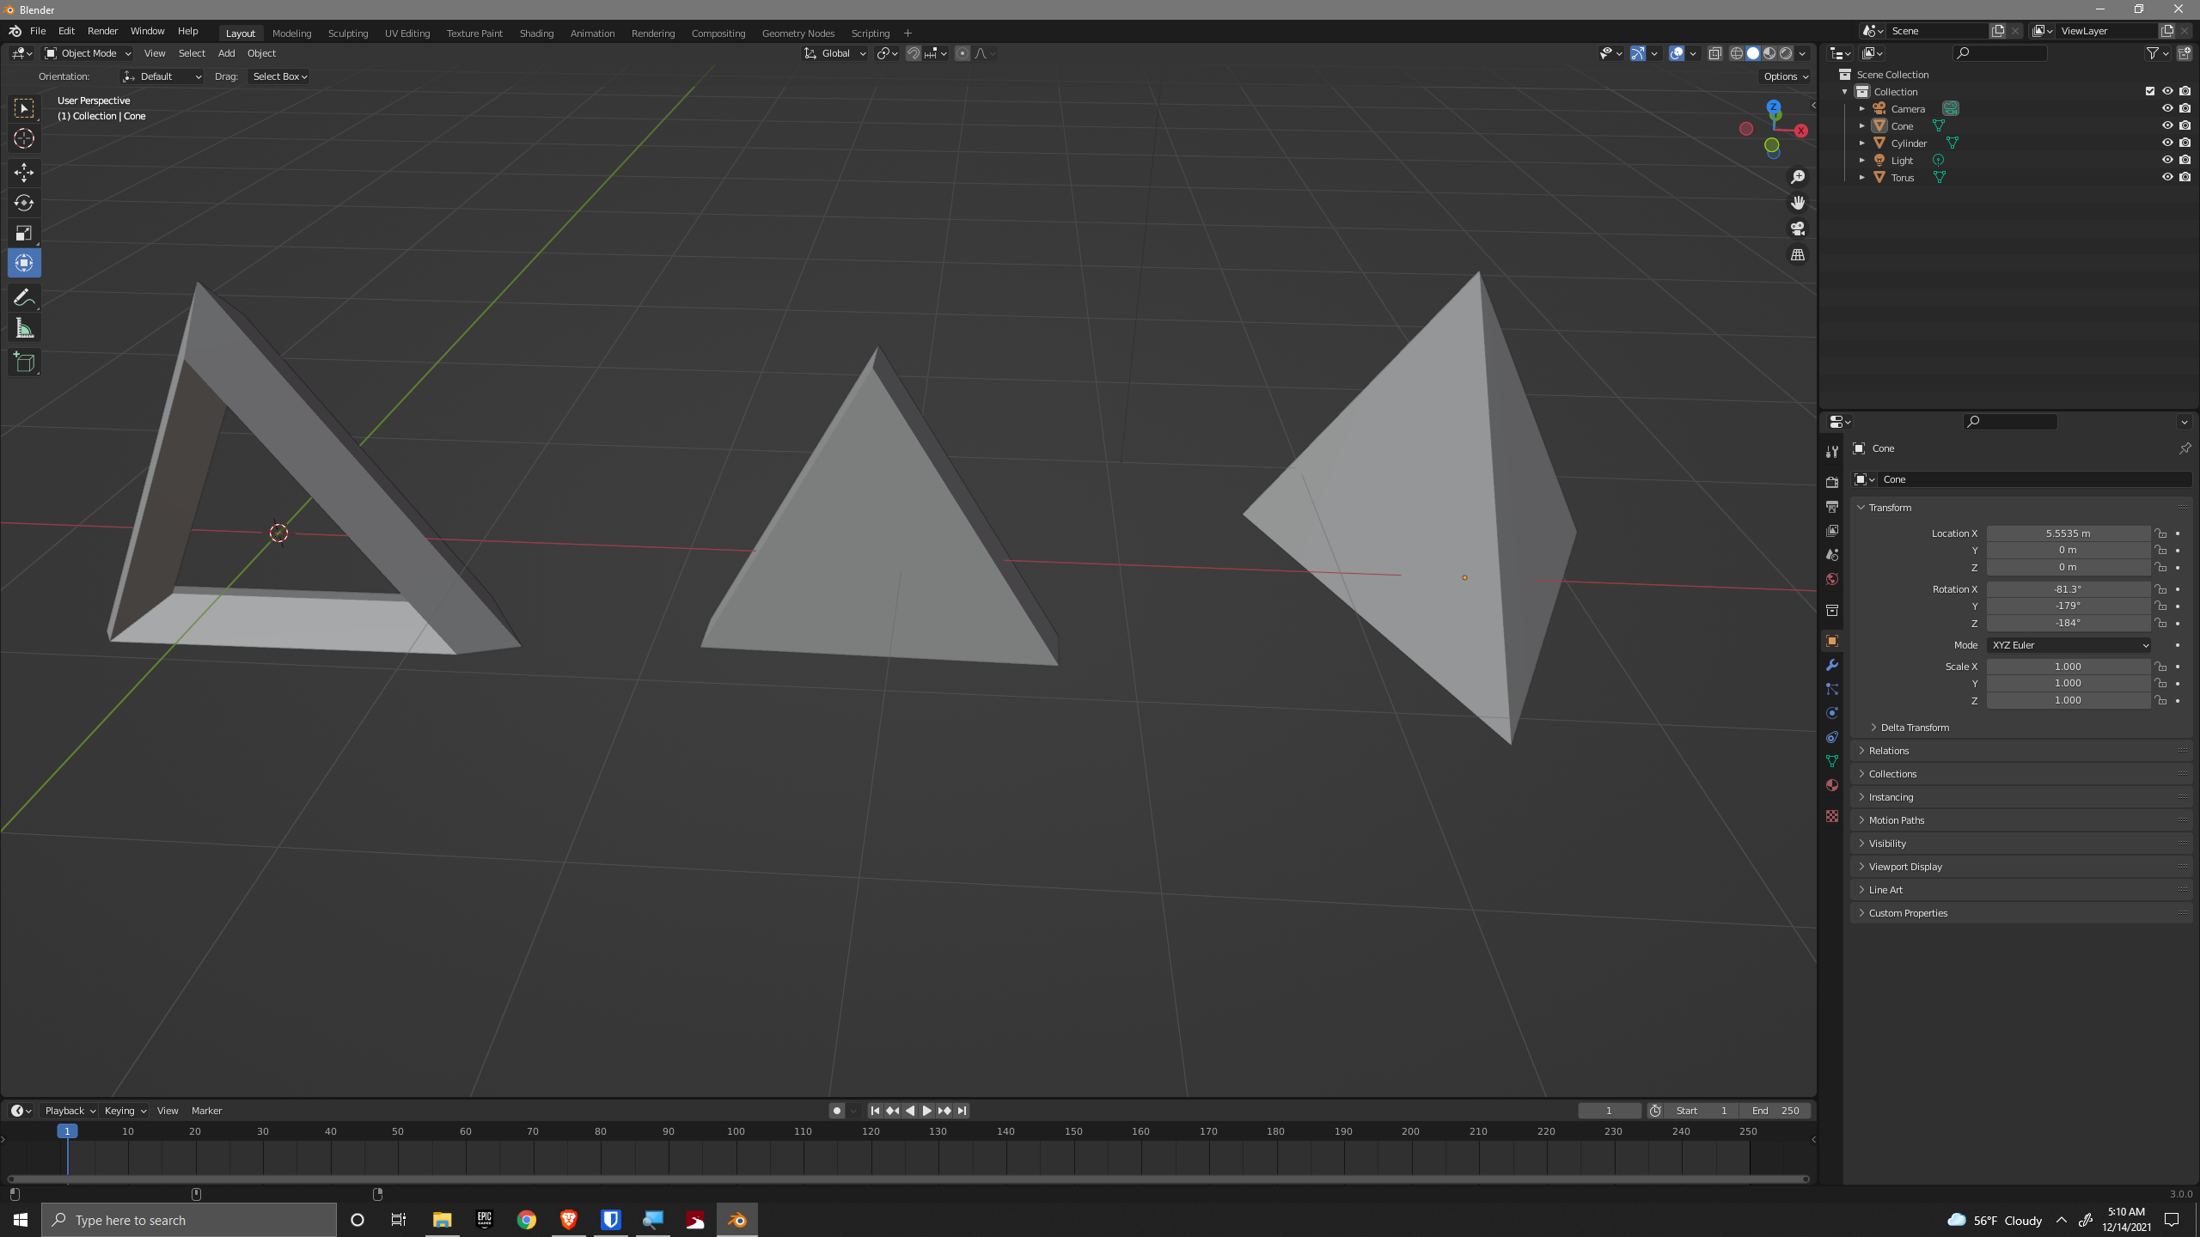Select the Annotate tool
The image size is (2200, 1237).
click(x=23, y=297)
